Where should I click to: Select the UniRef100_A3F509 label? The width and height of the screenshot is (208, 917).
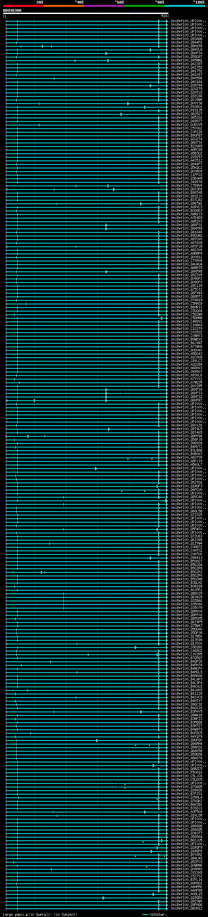[x=187, y=812]
